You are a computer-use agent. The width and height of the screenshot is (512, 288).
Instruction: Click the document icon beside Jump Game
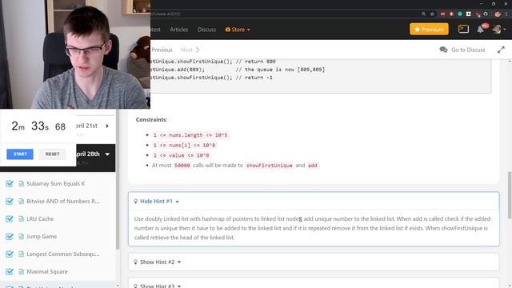22,237
